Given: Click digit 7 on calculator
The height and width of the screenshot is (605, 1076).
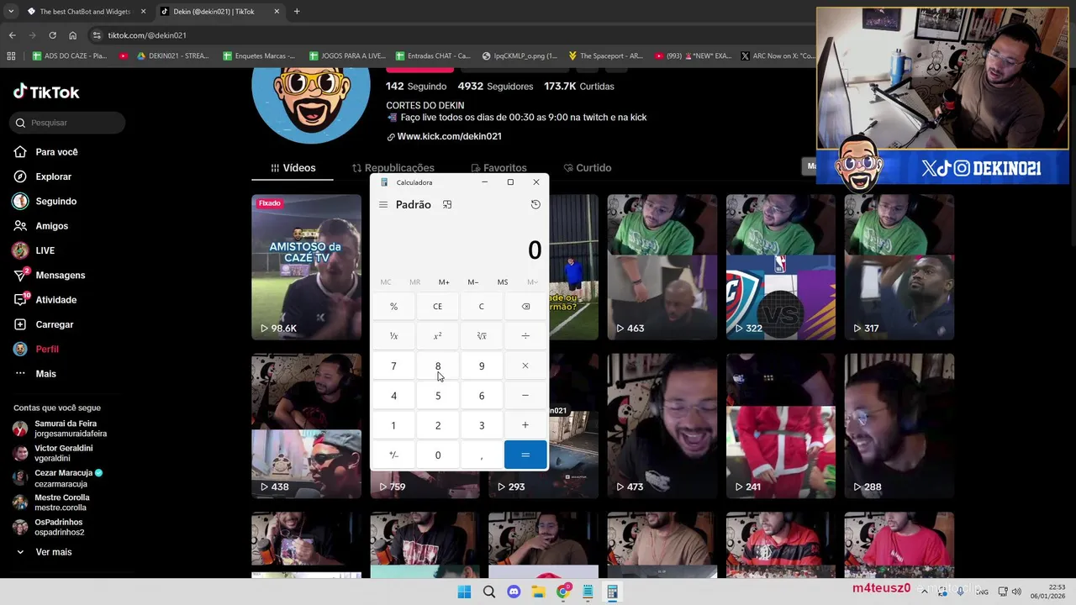Looking at the screenshot, I should (x=393, y=366).
